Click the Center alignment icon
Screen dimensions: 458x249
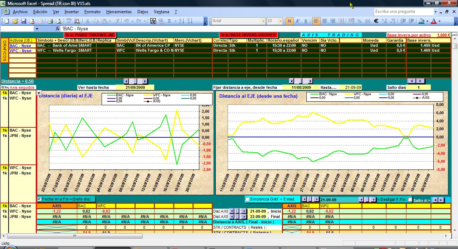pyautogui.click(x=325, y=21)
